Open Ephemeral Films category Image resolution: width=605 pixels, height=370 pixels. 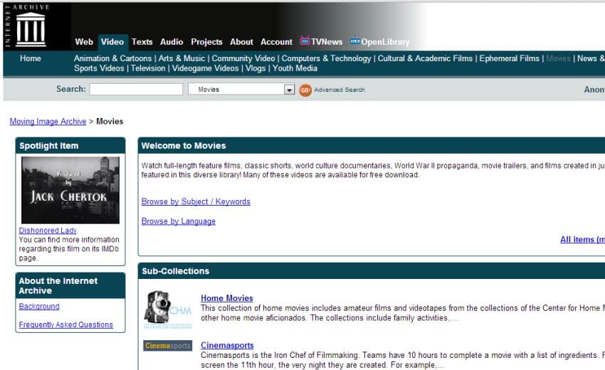pyautogui.click(x=510, y=58)
